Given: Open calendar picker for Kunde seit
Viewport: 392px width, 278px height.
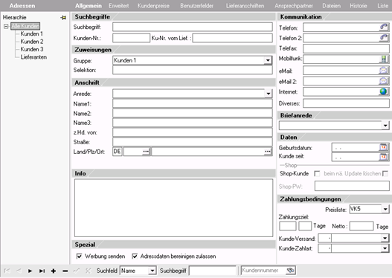Looking at the screenshot, I should point(384,157).
